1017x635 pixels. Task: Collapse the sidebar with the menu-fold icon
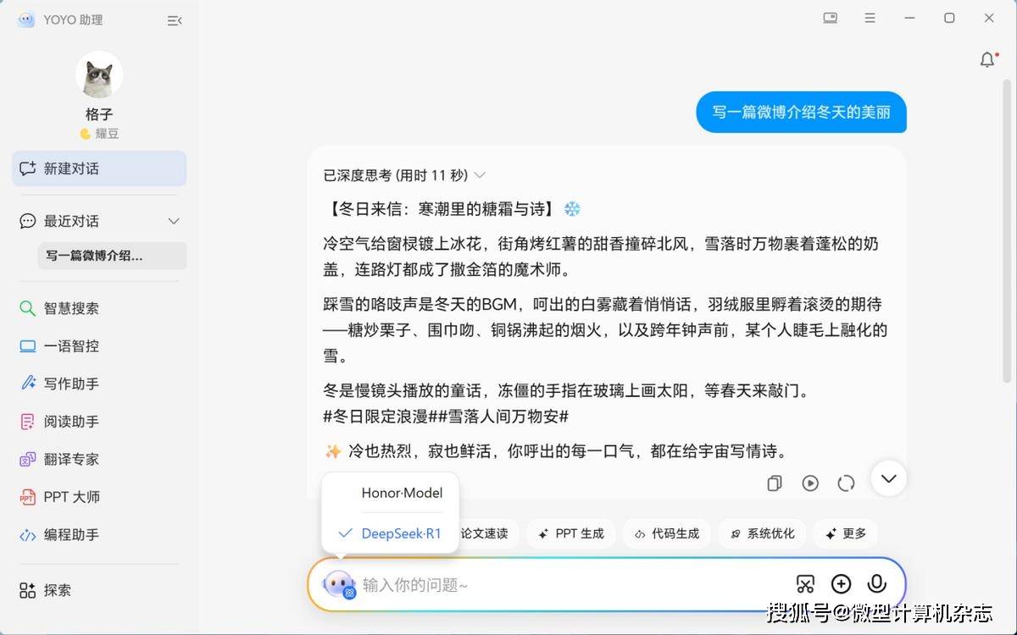175,20
